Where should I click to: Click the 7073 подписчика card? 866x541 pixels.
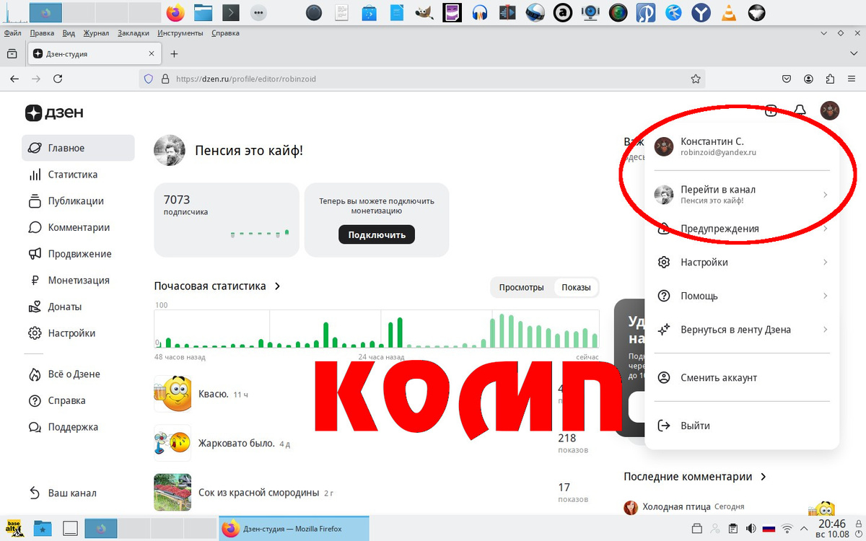pyautogui.click(x=227, y=220)
